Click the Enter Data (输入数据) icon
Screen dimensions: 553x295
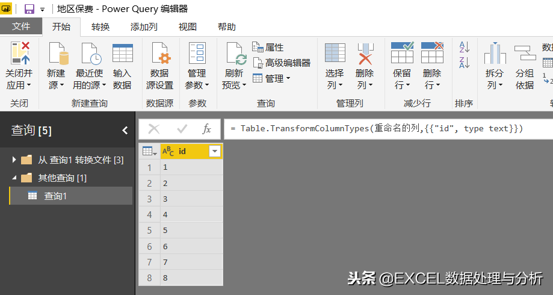click(x=122, y=53)
